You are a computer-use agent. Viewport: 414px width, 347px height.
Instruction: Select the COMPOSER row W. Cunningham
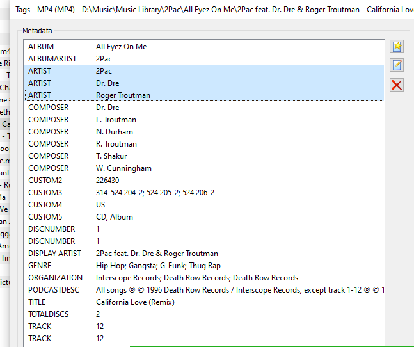[204, 168]
